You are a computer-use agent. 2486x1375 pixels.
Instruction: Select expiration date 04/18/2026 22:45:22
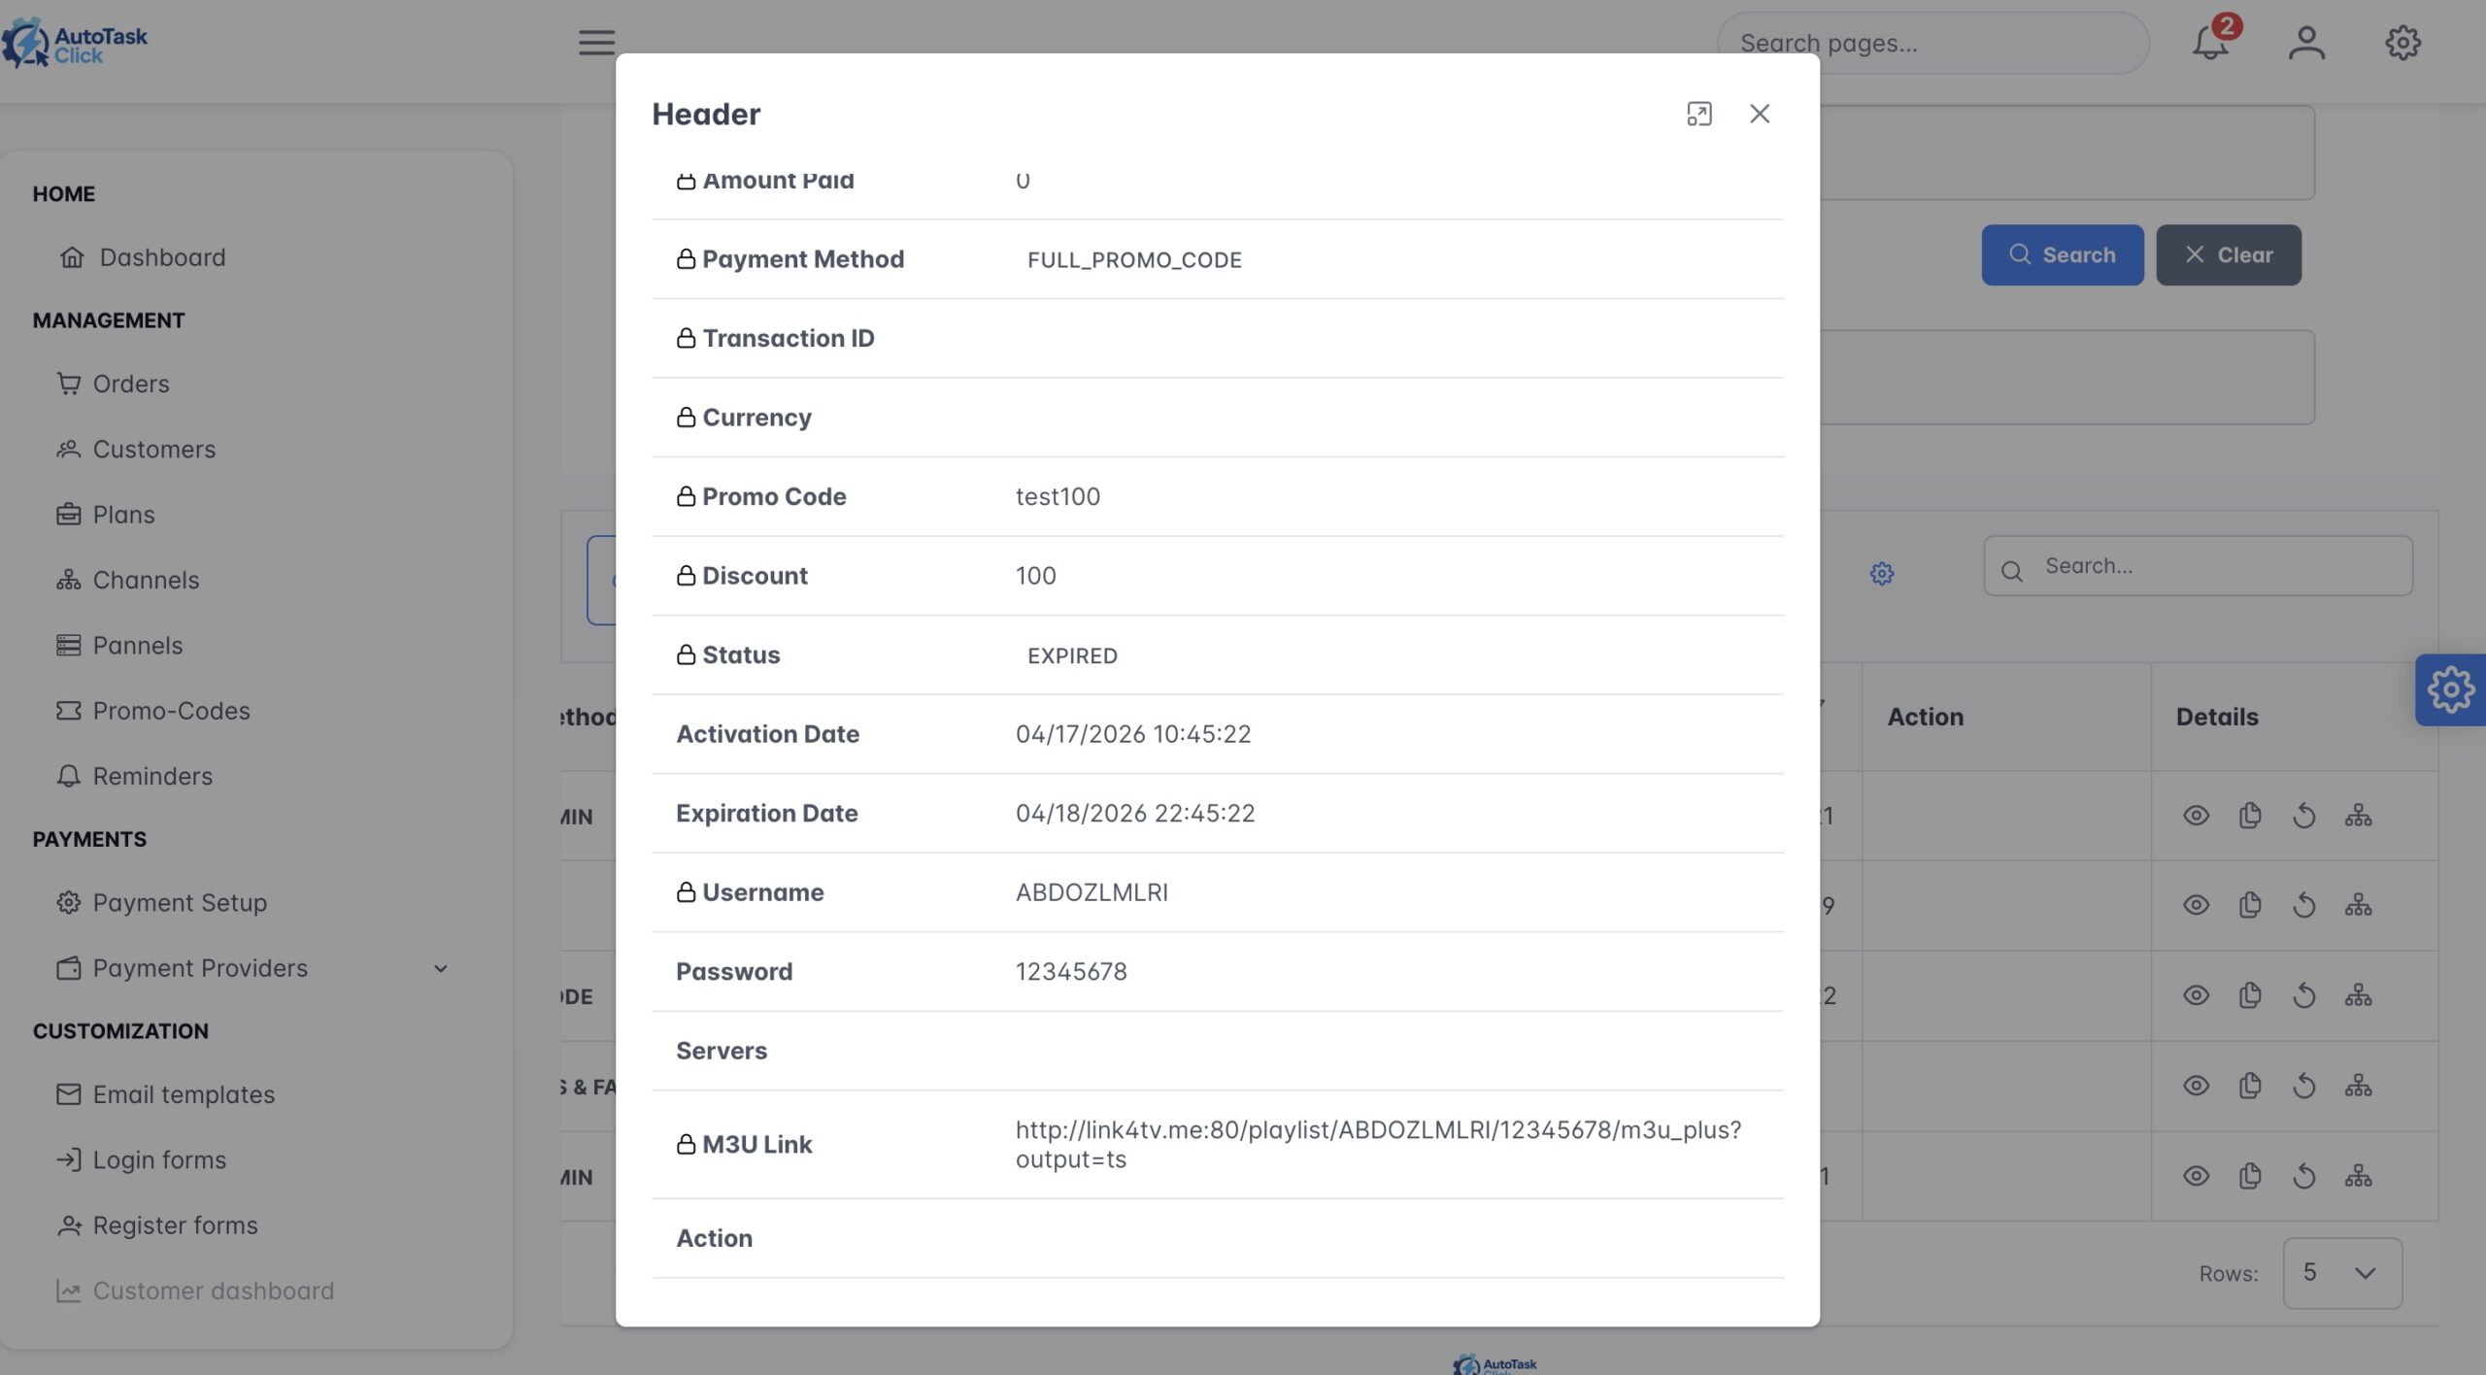[x=1135, y=814]
